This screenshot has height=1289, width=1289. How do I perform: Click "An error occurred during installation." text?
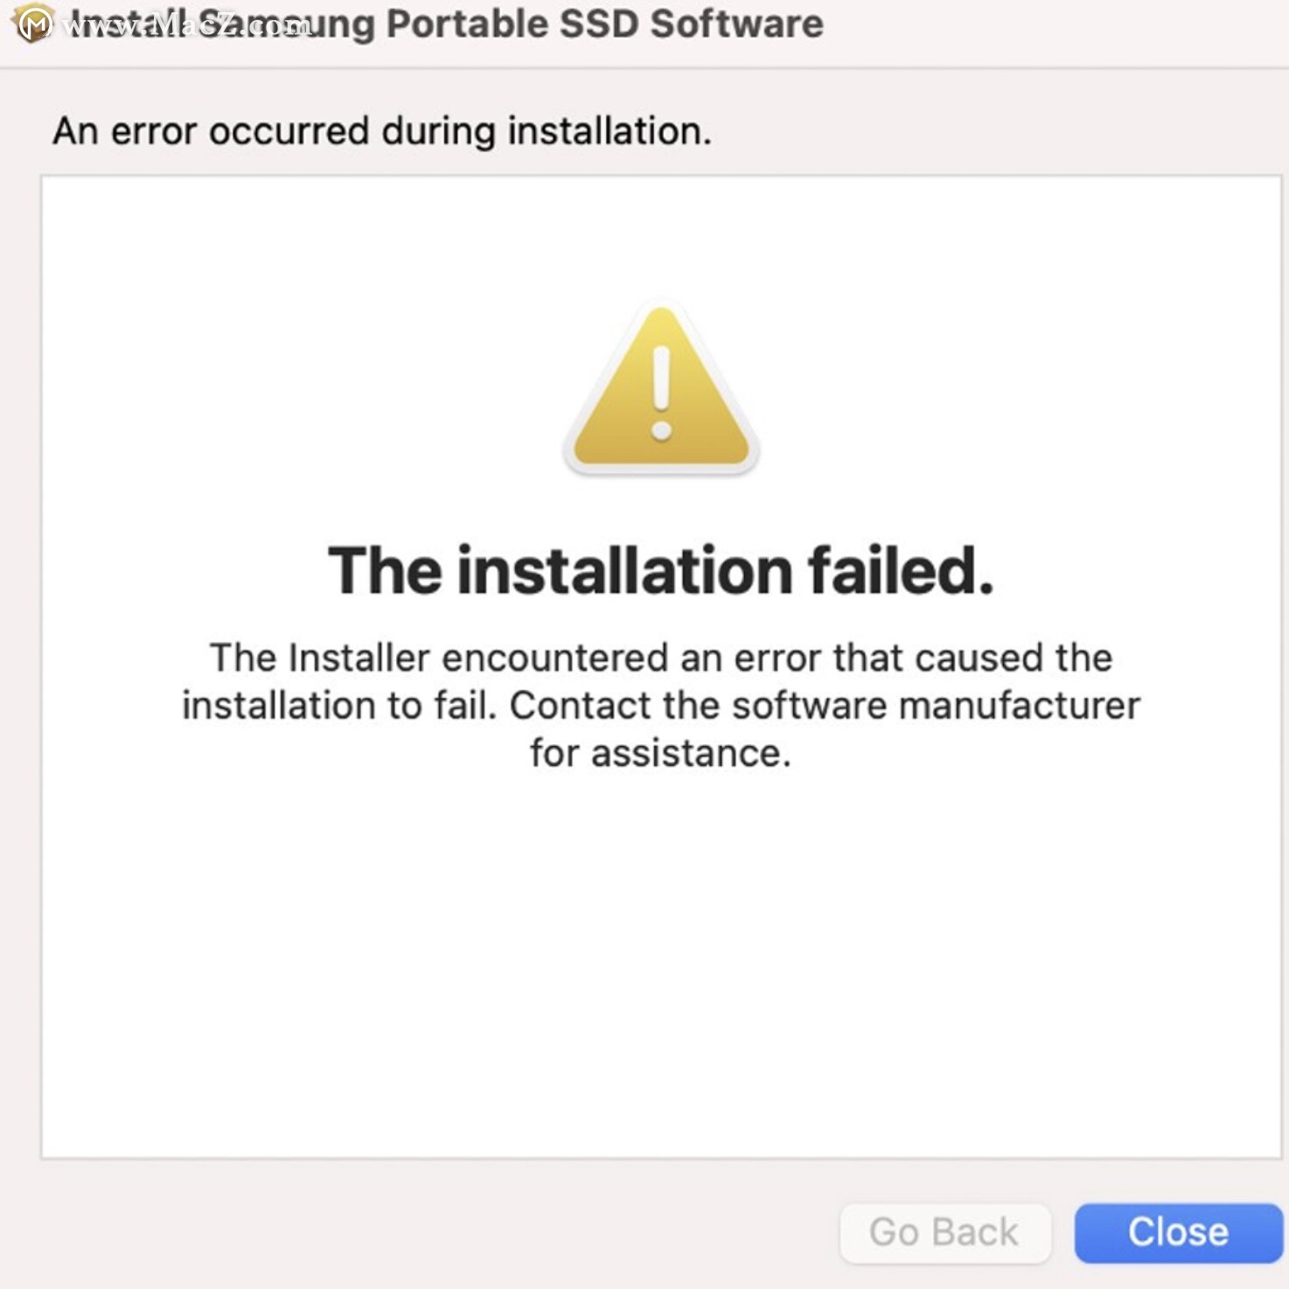[382, 131]
